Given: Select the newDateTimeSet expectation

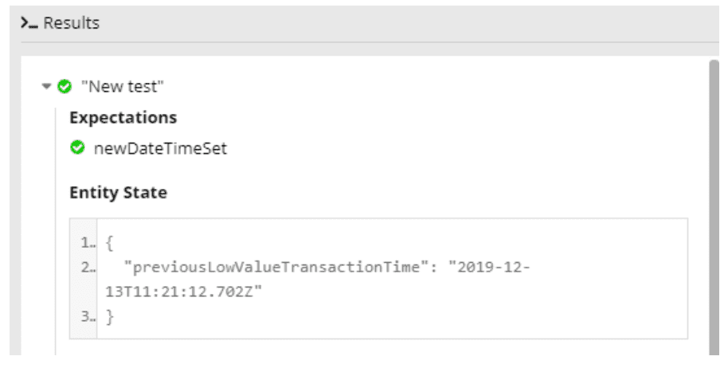Looking at the screenshot, I should pyautogui.click(x=160, y=148).
